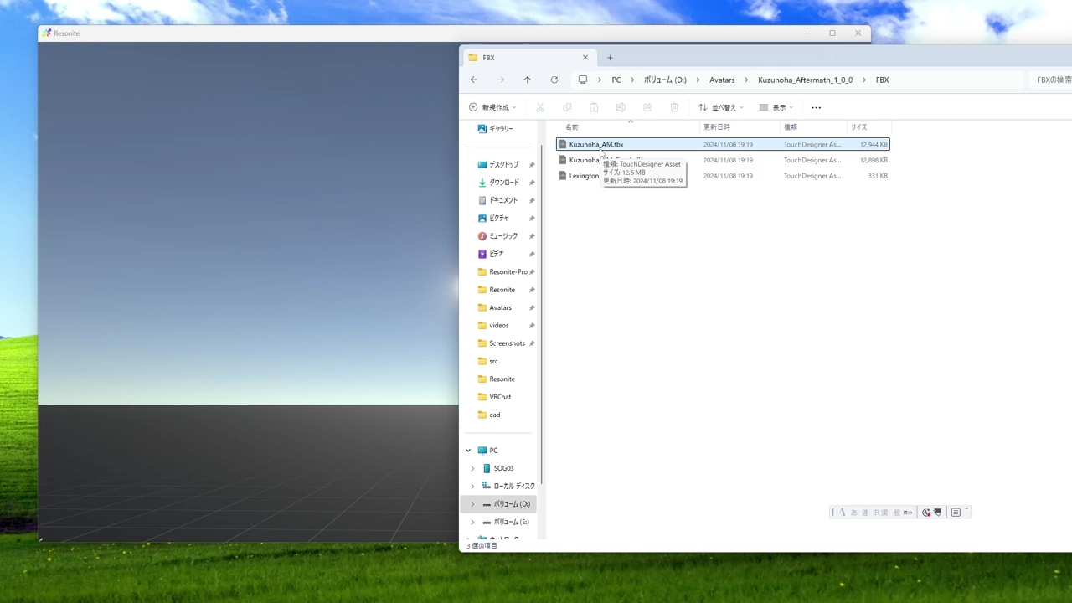
Task: Open the 並べ替え sort dropdown
Action: pos(720,107)
